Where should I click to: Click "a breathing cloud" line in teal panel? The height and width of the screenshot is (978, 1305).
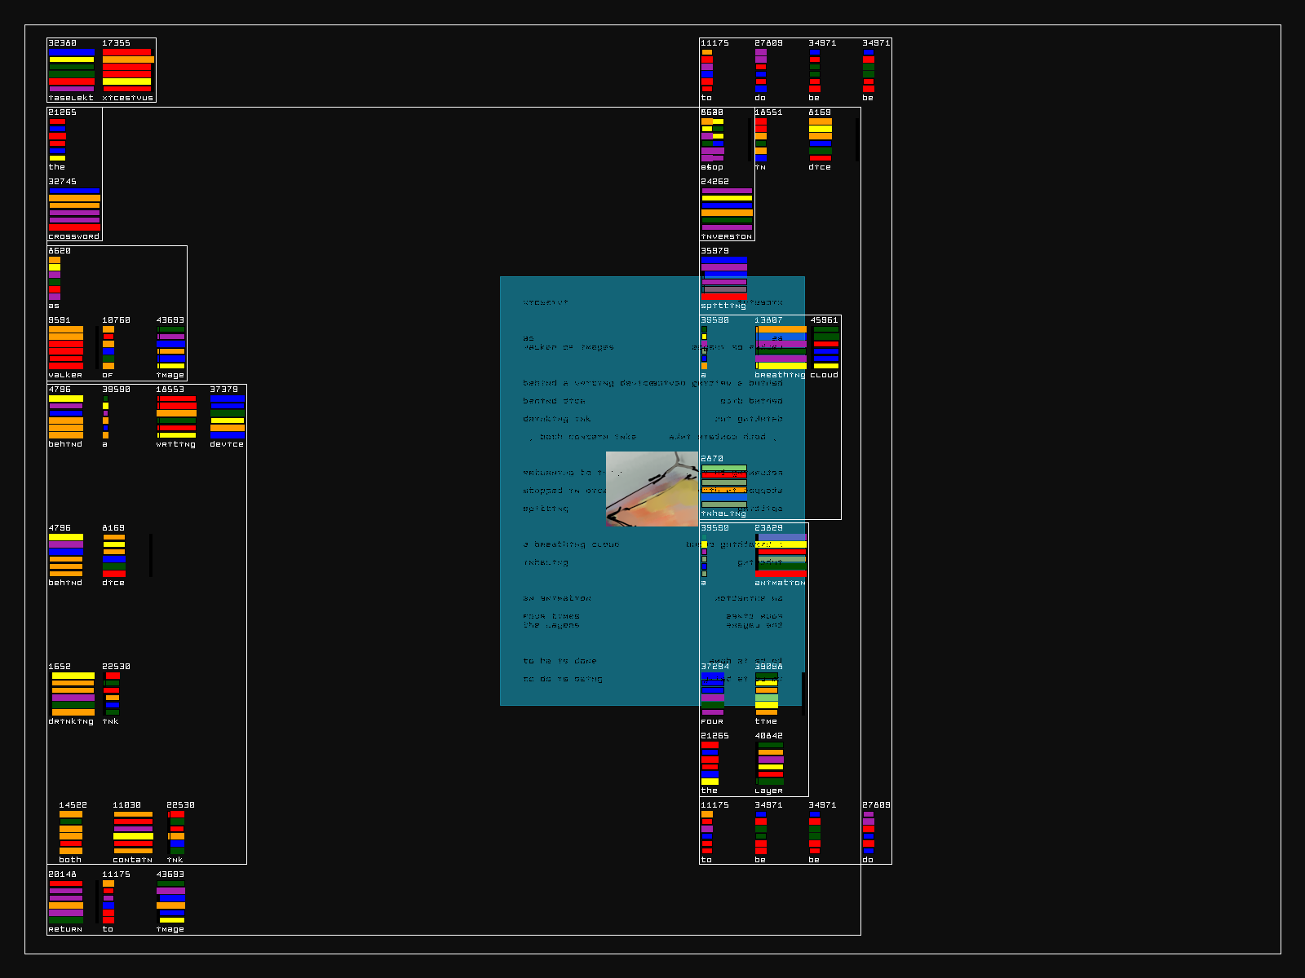click(571, 544)
